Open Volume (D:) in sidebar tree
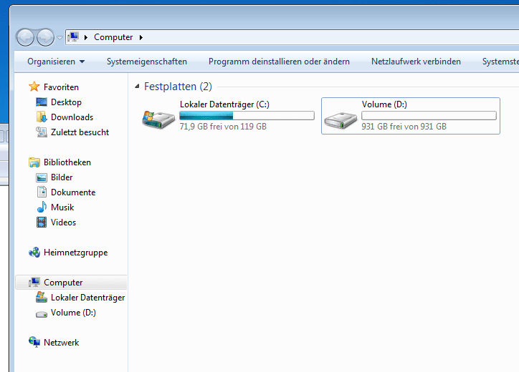Image resolution: width=519 pixels, height=372 pixels. pyautogui.click(x=74, y=313)
